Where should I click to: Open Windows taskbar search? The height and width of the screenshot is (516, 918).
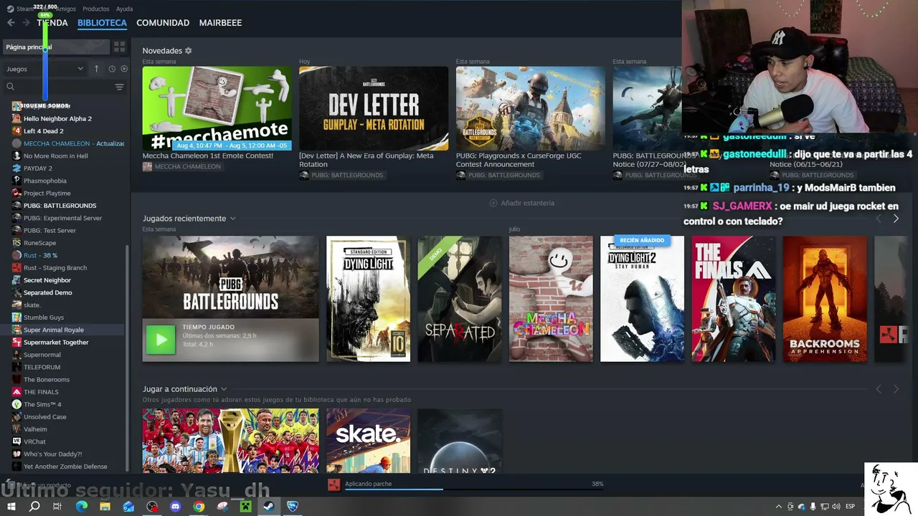click(x=34, y=507)
